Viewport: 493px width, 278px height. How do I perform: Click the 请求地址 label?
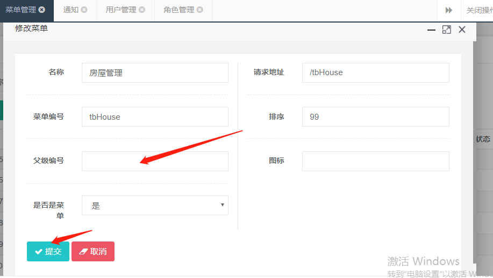coord(268,72)
